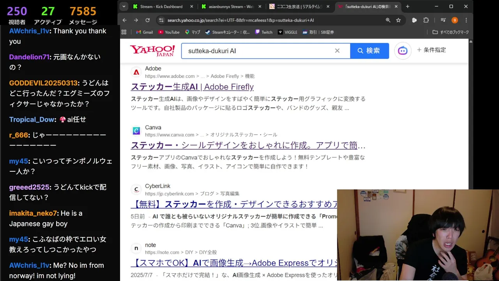Open a new browser tab
Screen dimensions: 499x281
pos(407,7)
